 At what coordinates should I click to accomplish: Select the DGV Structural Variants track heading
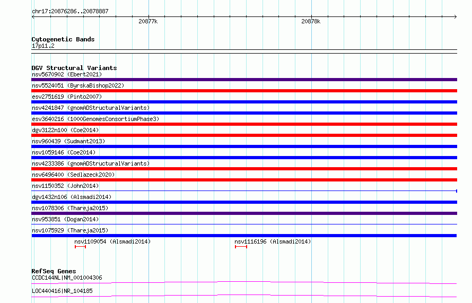(74, 68)
